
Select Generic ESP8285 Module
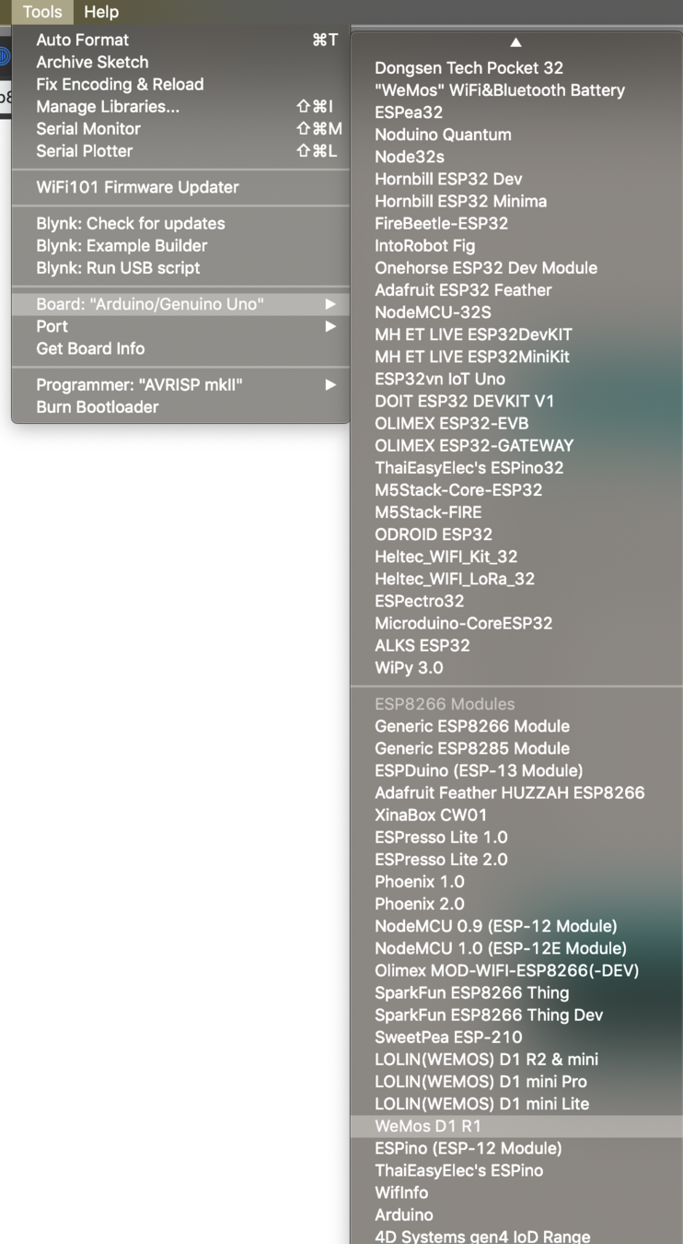point(516,747)
